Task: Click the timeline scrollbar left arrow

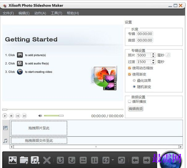Action: 11,147
